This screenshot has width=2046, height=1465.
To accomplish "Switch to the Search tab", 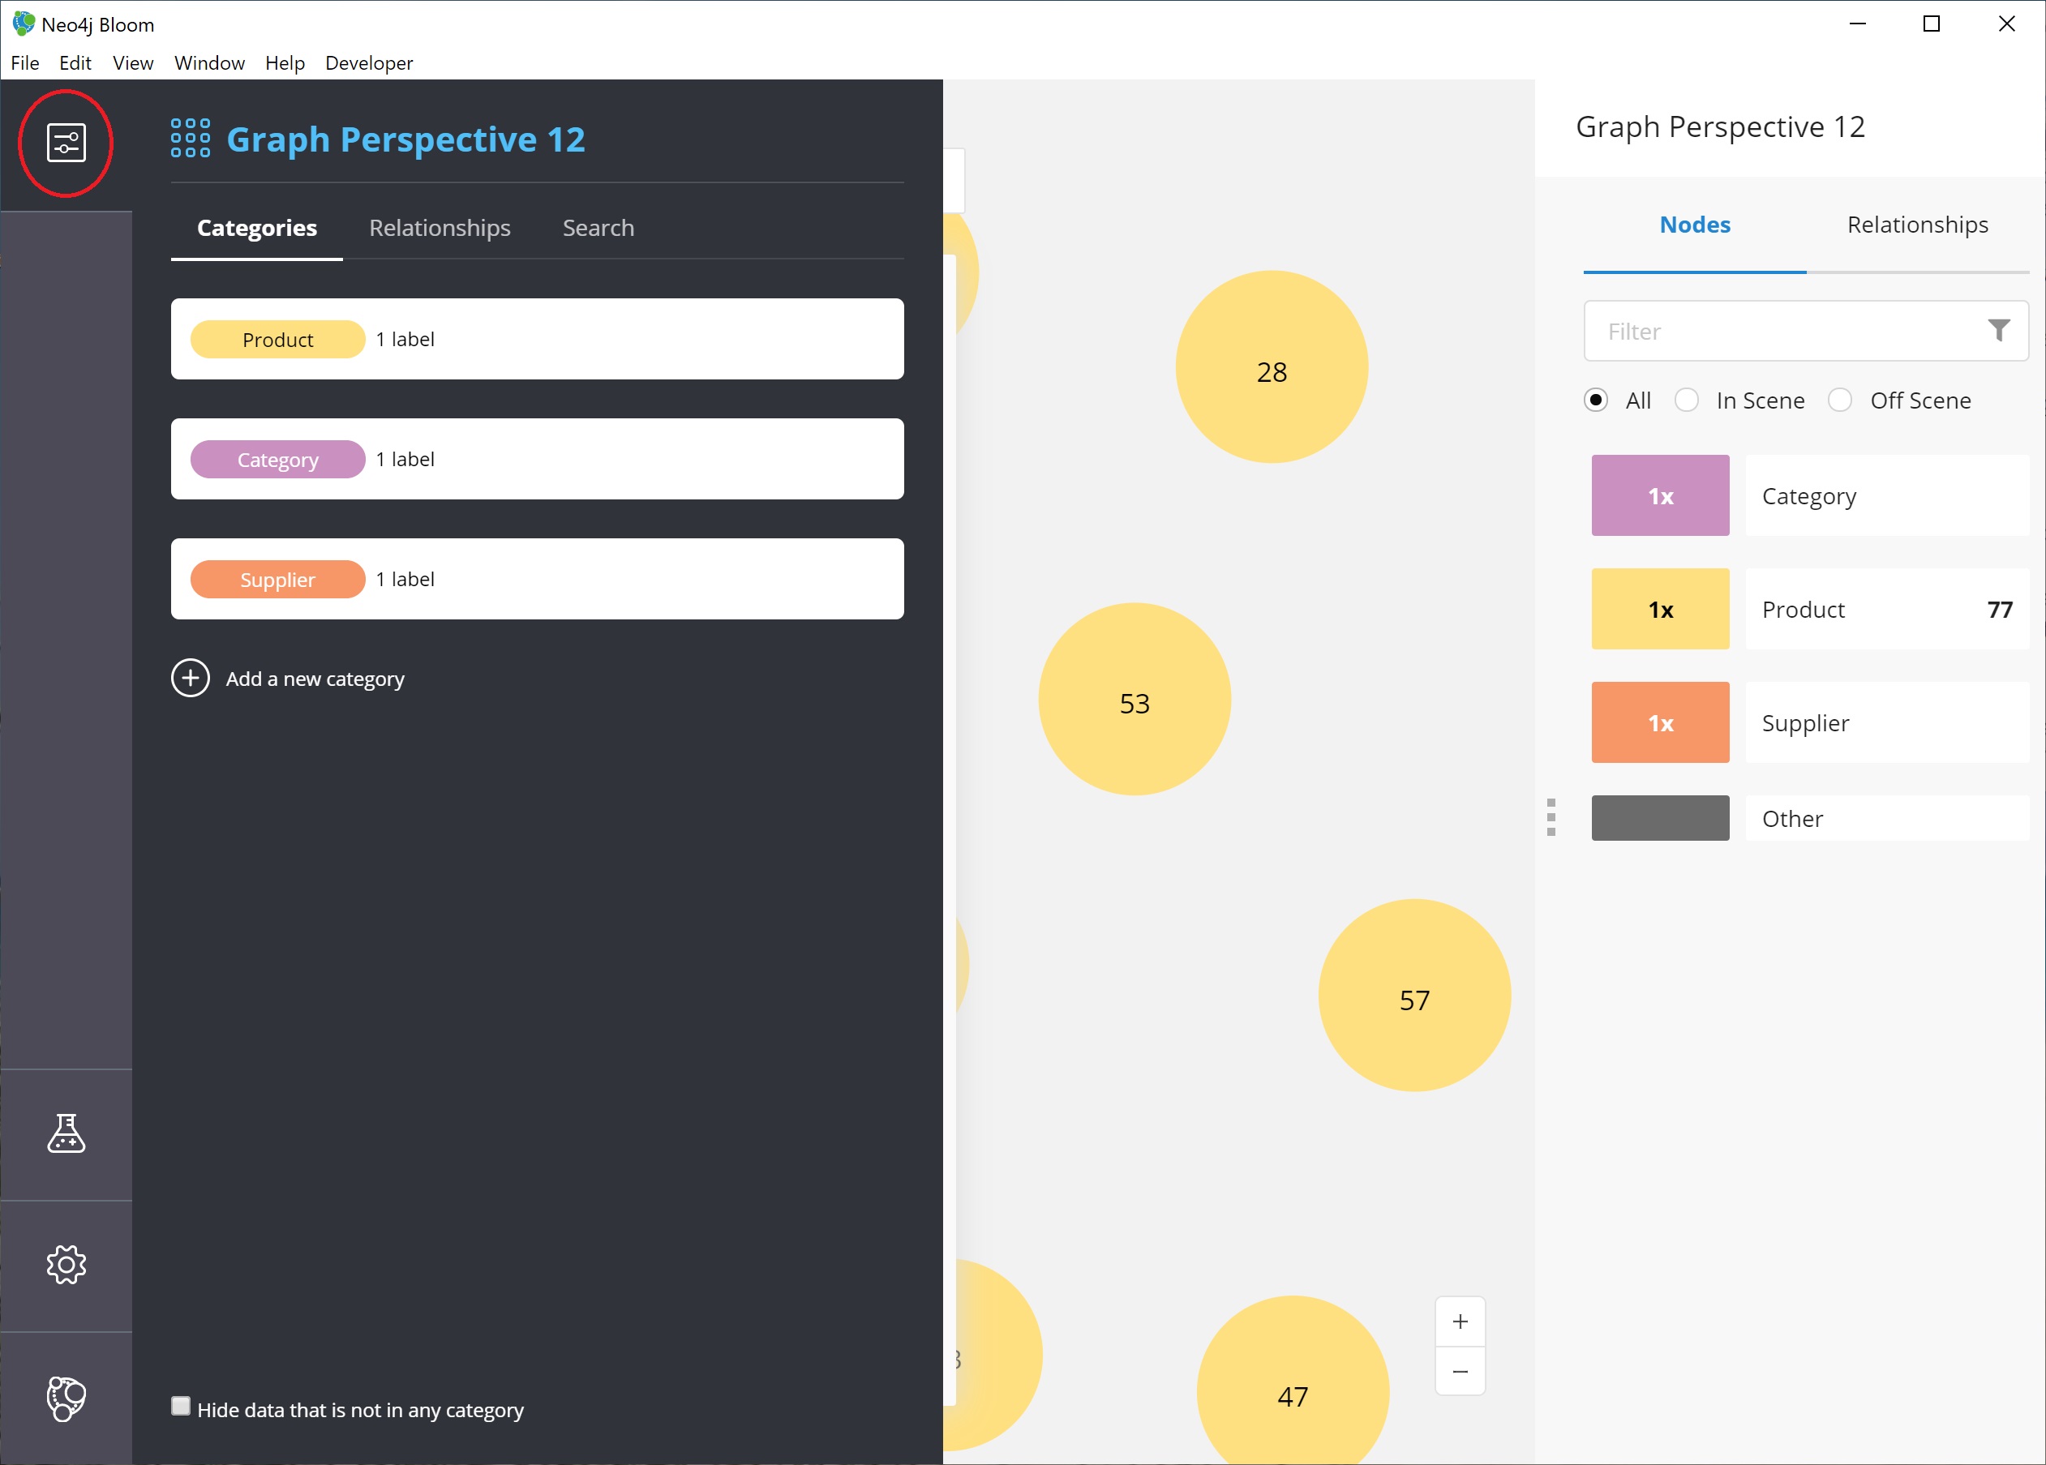I will pyautogui.click(x=598, y=227).
